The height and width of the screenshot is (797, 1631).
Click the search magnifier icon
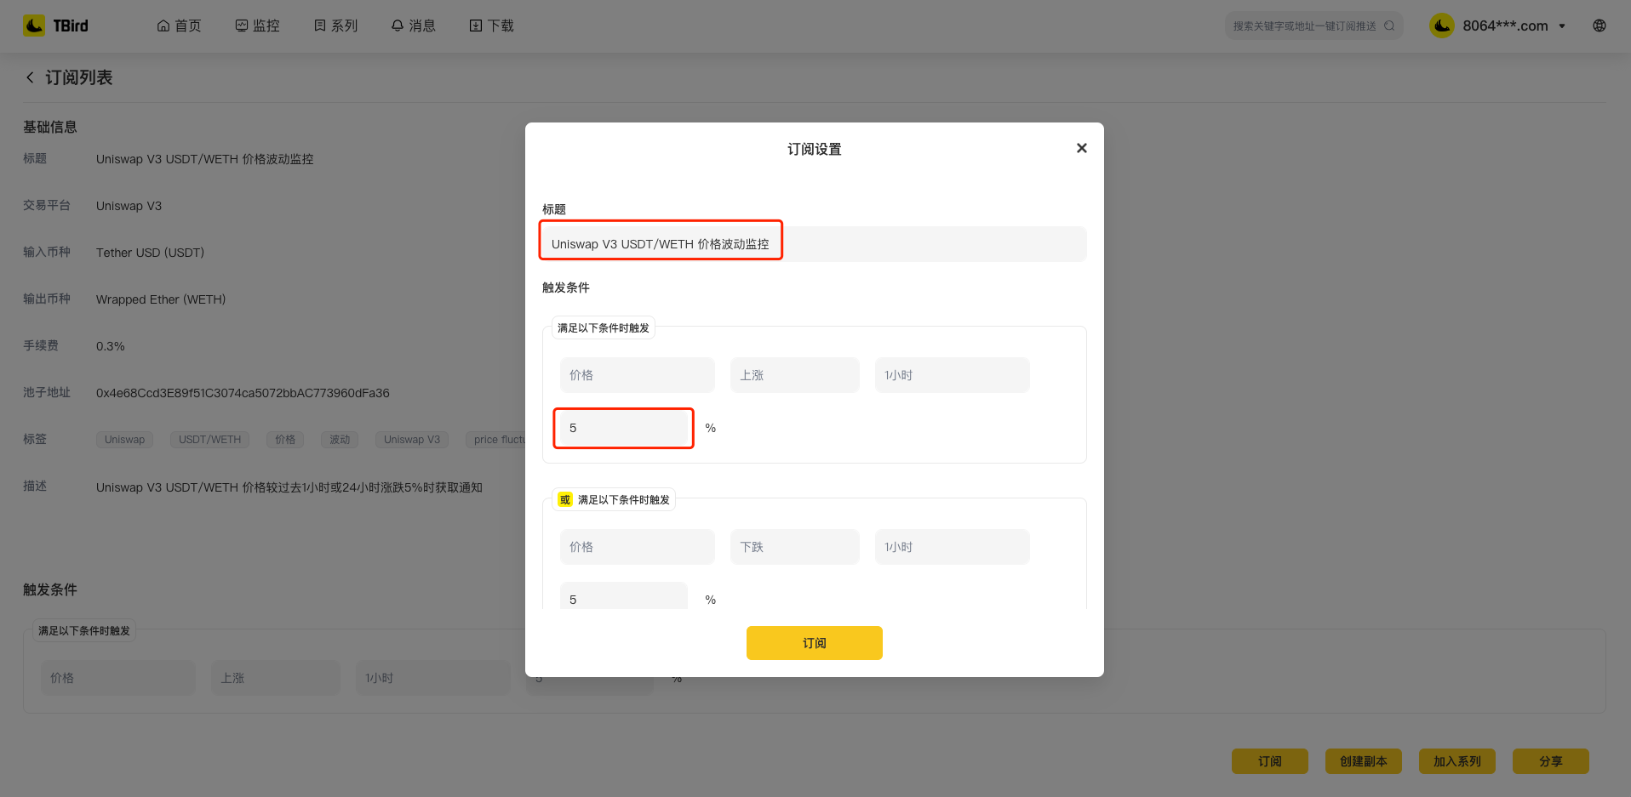click(1389, 26)
